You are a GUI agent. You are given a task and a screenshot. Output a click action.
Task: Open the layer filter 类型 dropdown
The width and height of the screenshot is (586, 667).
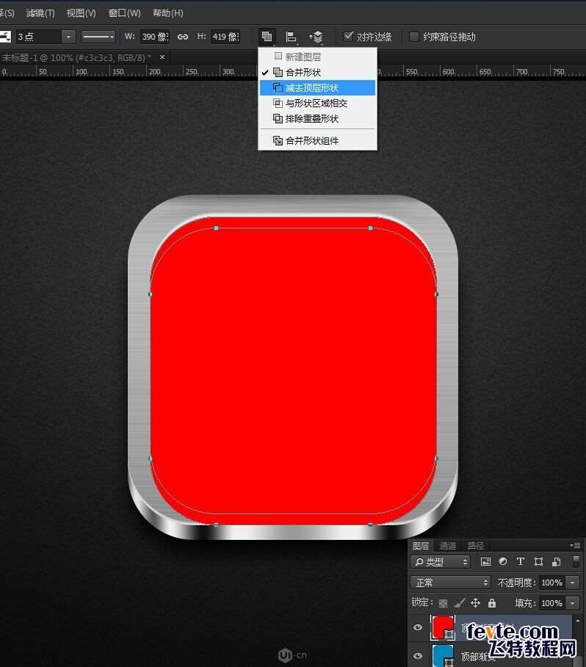(x=441, y=562)
